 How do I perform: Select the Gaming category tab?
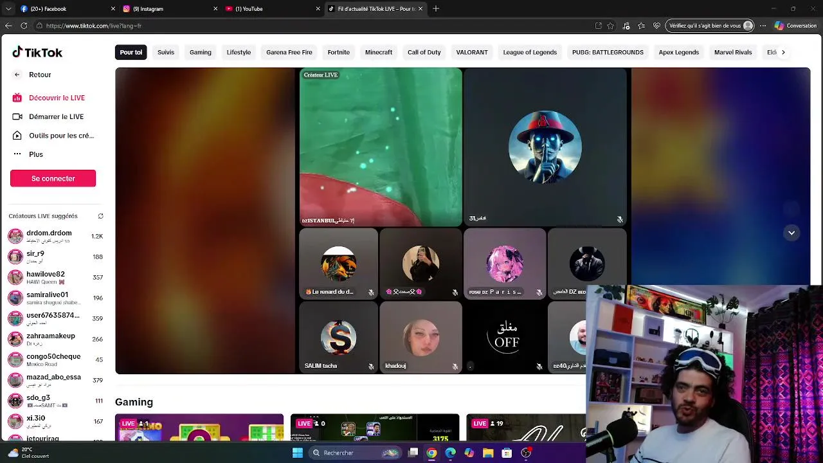pyautogui.click(x=200, y=52)
